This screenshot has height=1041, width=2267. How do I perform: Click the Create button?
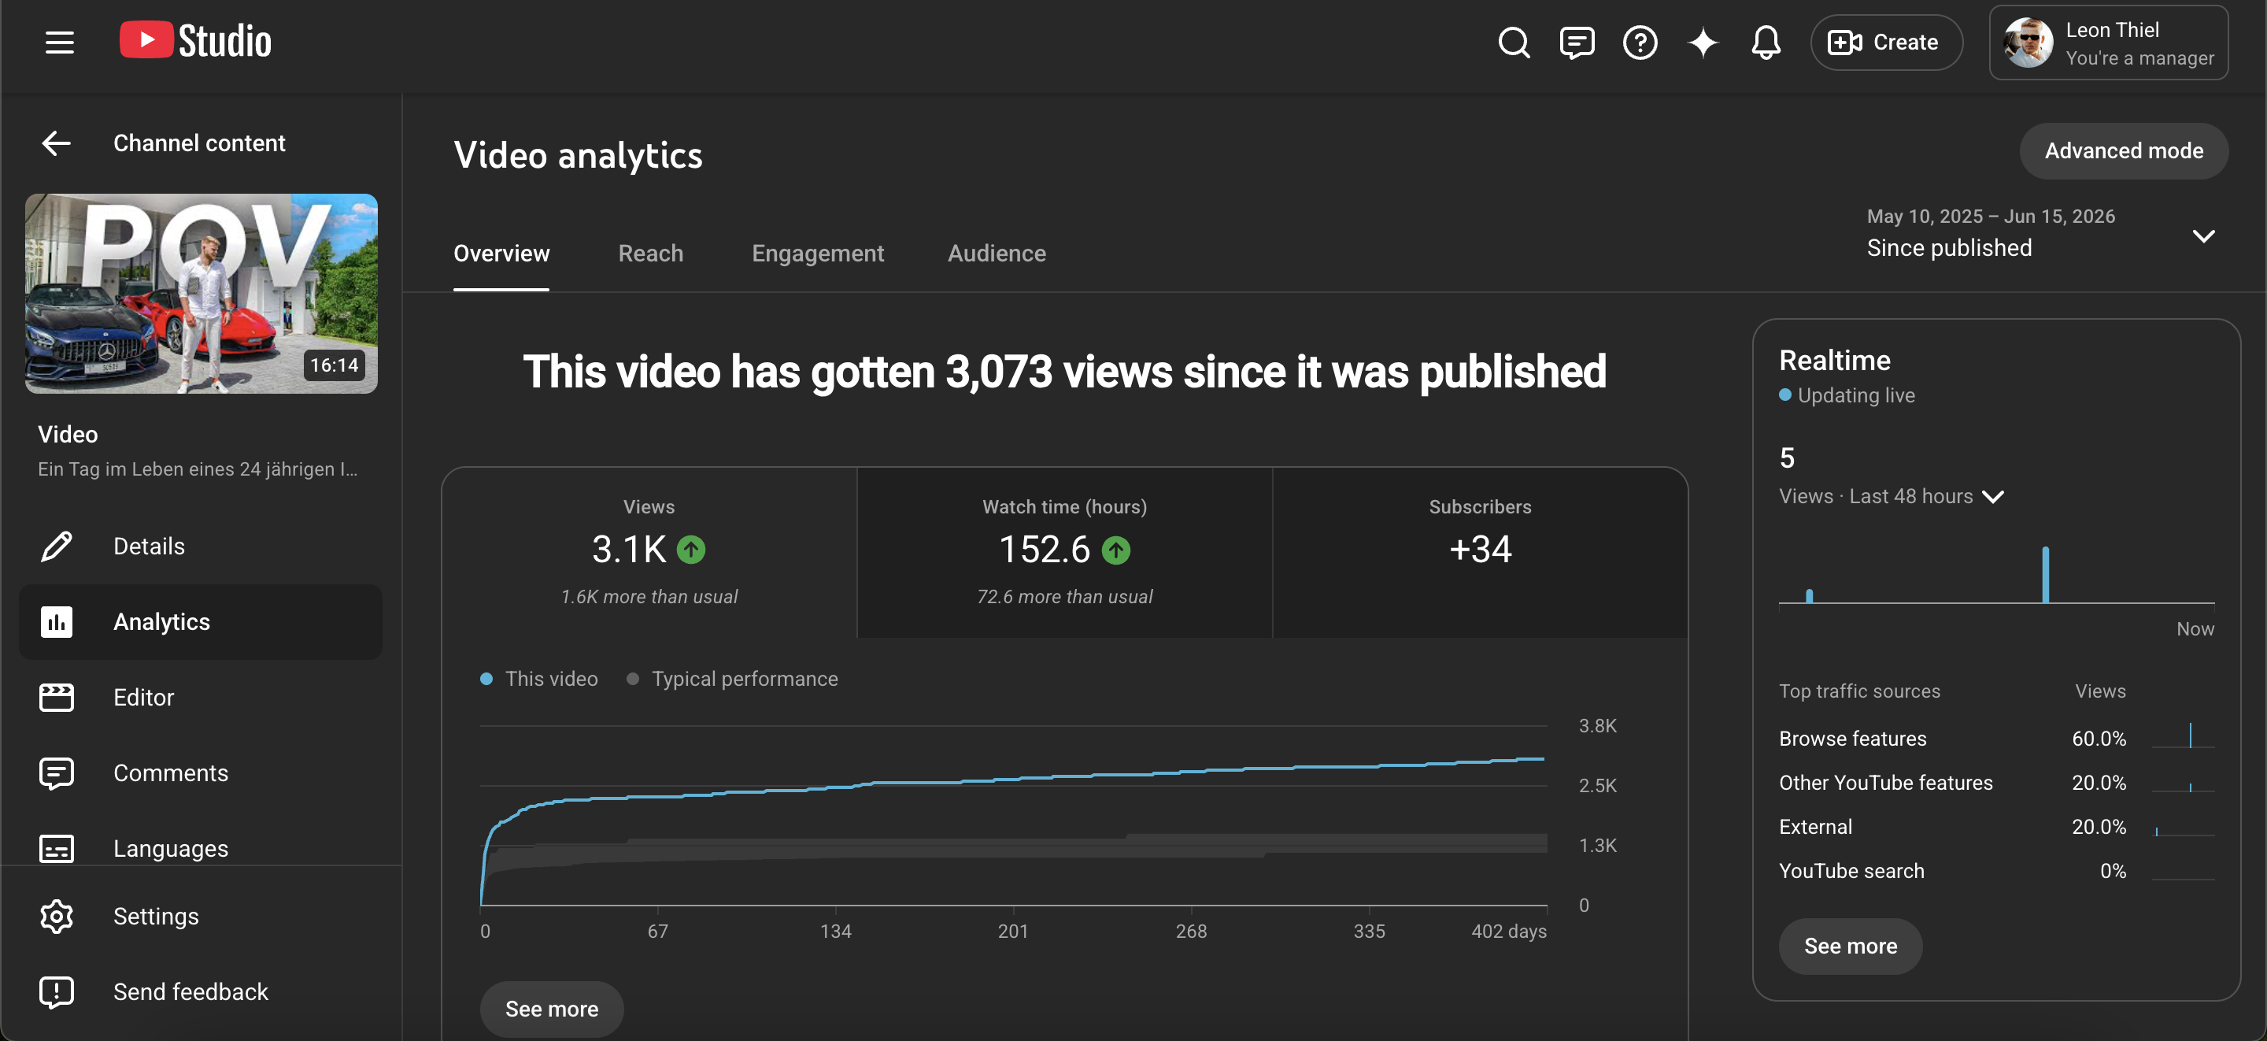click(1886, 43)
